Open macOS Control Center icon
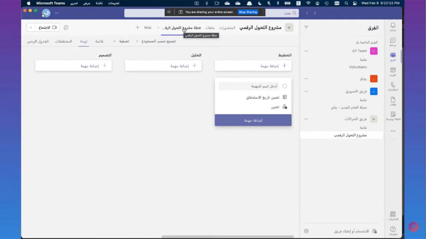426x239 pixels. coord(355,3)
